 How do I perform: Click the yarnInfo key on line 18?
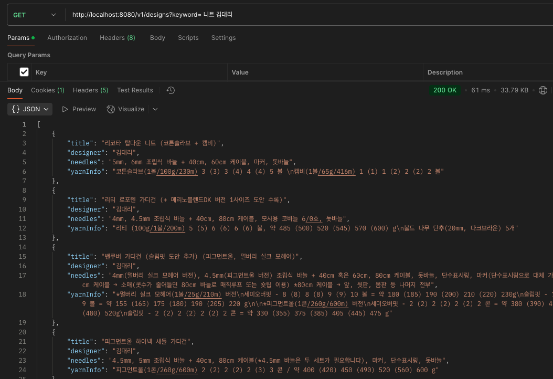click(86, 294)
